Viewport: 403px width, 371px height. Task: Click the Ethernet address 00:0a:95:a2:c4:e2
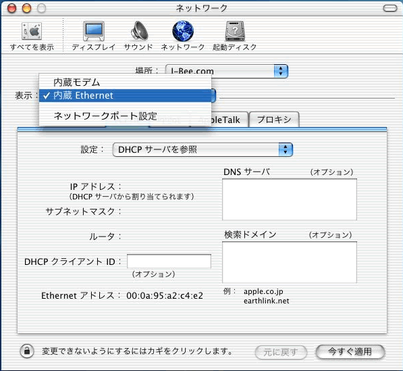(165, 295)
